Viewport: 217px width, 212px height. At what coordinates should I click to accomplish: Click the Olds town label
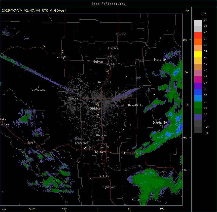[98, 99]
